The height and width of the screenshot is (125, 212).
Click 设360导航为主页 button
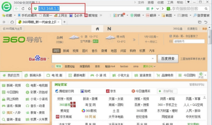(12, 29)
